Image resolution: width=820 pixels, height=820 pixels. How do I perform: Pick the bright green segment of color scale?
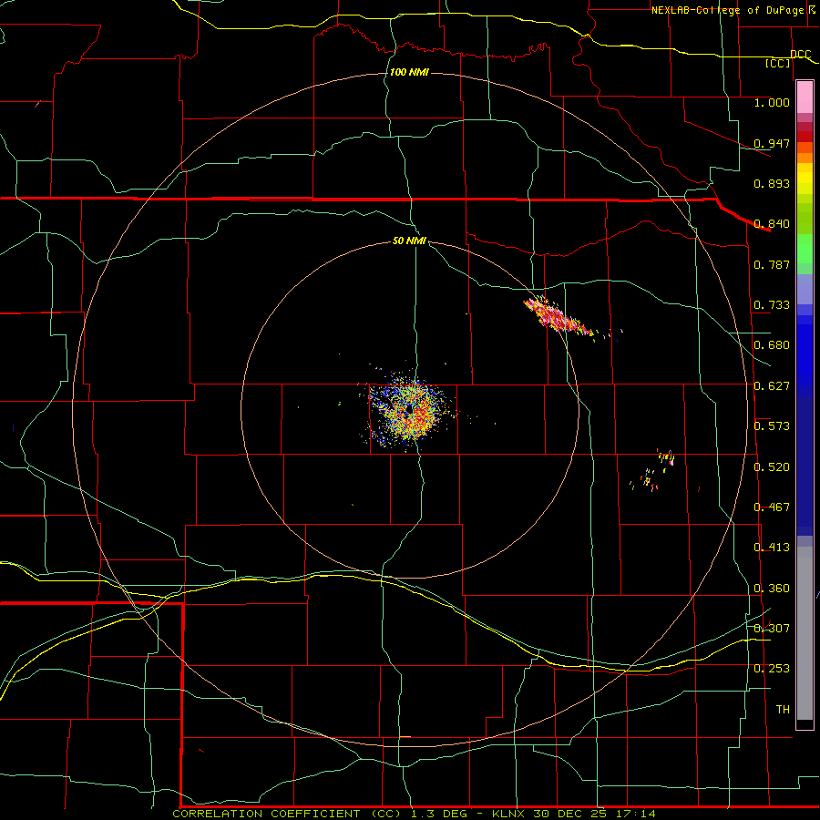tap(805, 249)
